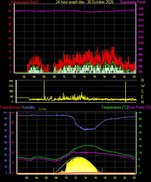Select the "Temperature (°C)" legend label
This screenshot has width=151, height=182.
[x=114, y=107]
